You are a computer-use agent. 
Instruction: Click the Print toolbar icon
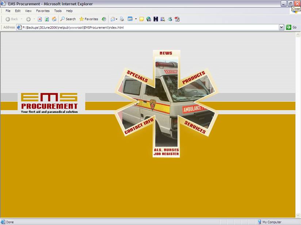tap(122, 19)
